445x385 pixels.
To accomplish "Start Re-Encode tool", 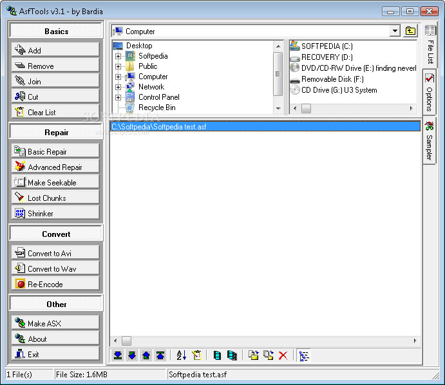I will (x=55, y=284).
